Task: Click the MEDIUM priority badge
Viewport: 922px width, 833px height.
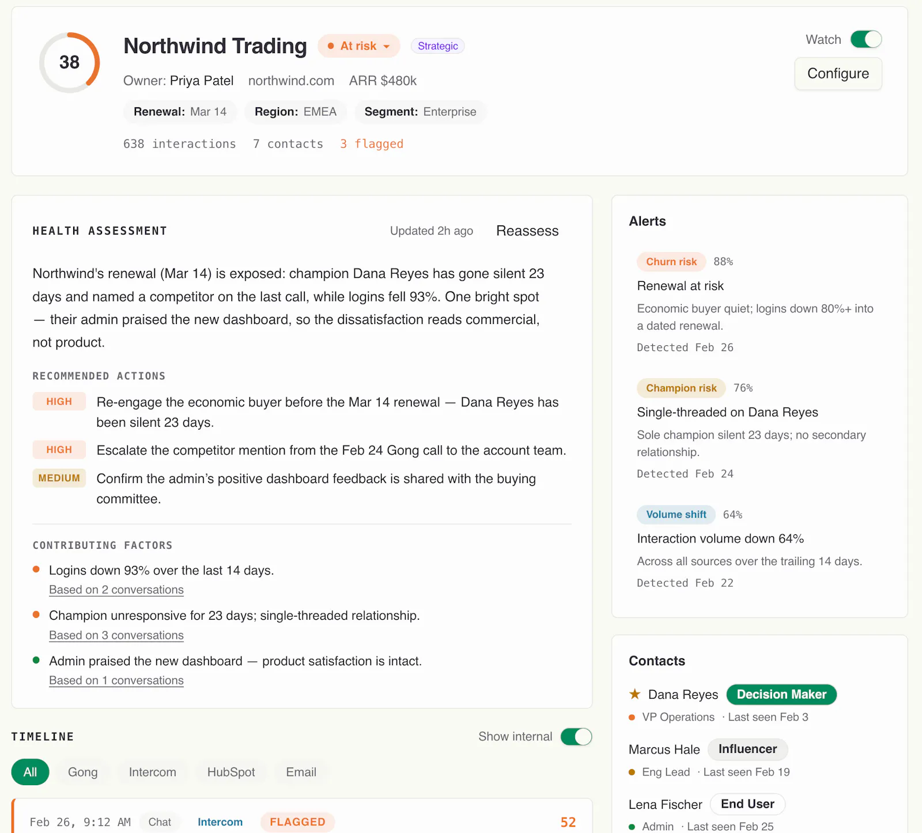Action: point(59,478)
